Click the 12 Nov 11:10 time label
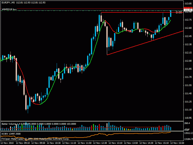Viewport: 193px width, 145px height. click(x=69, y=143)
